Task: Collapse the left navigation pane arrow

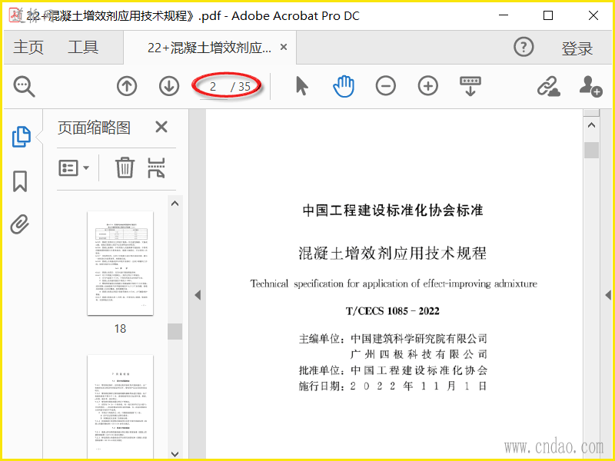Action: (198, 295)
